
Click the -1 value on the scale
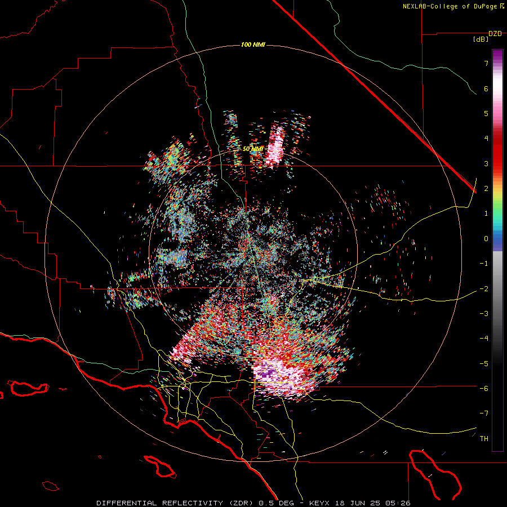[484, 264]
